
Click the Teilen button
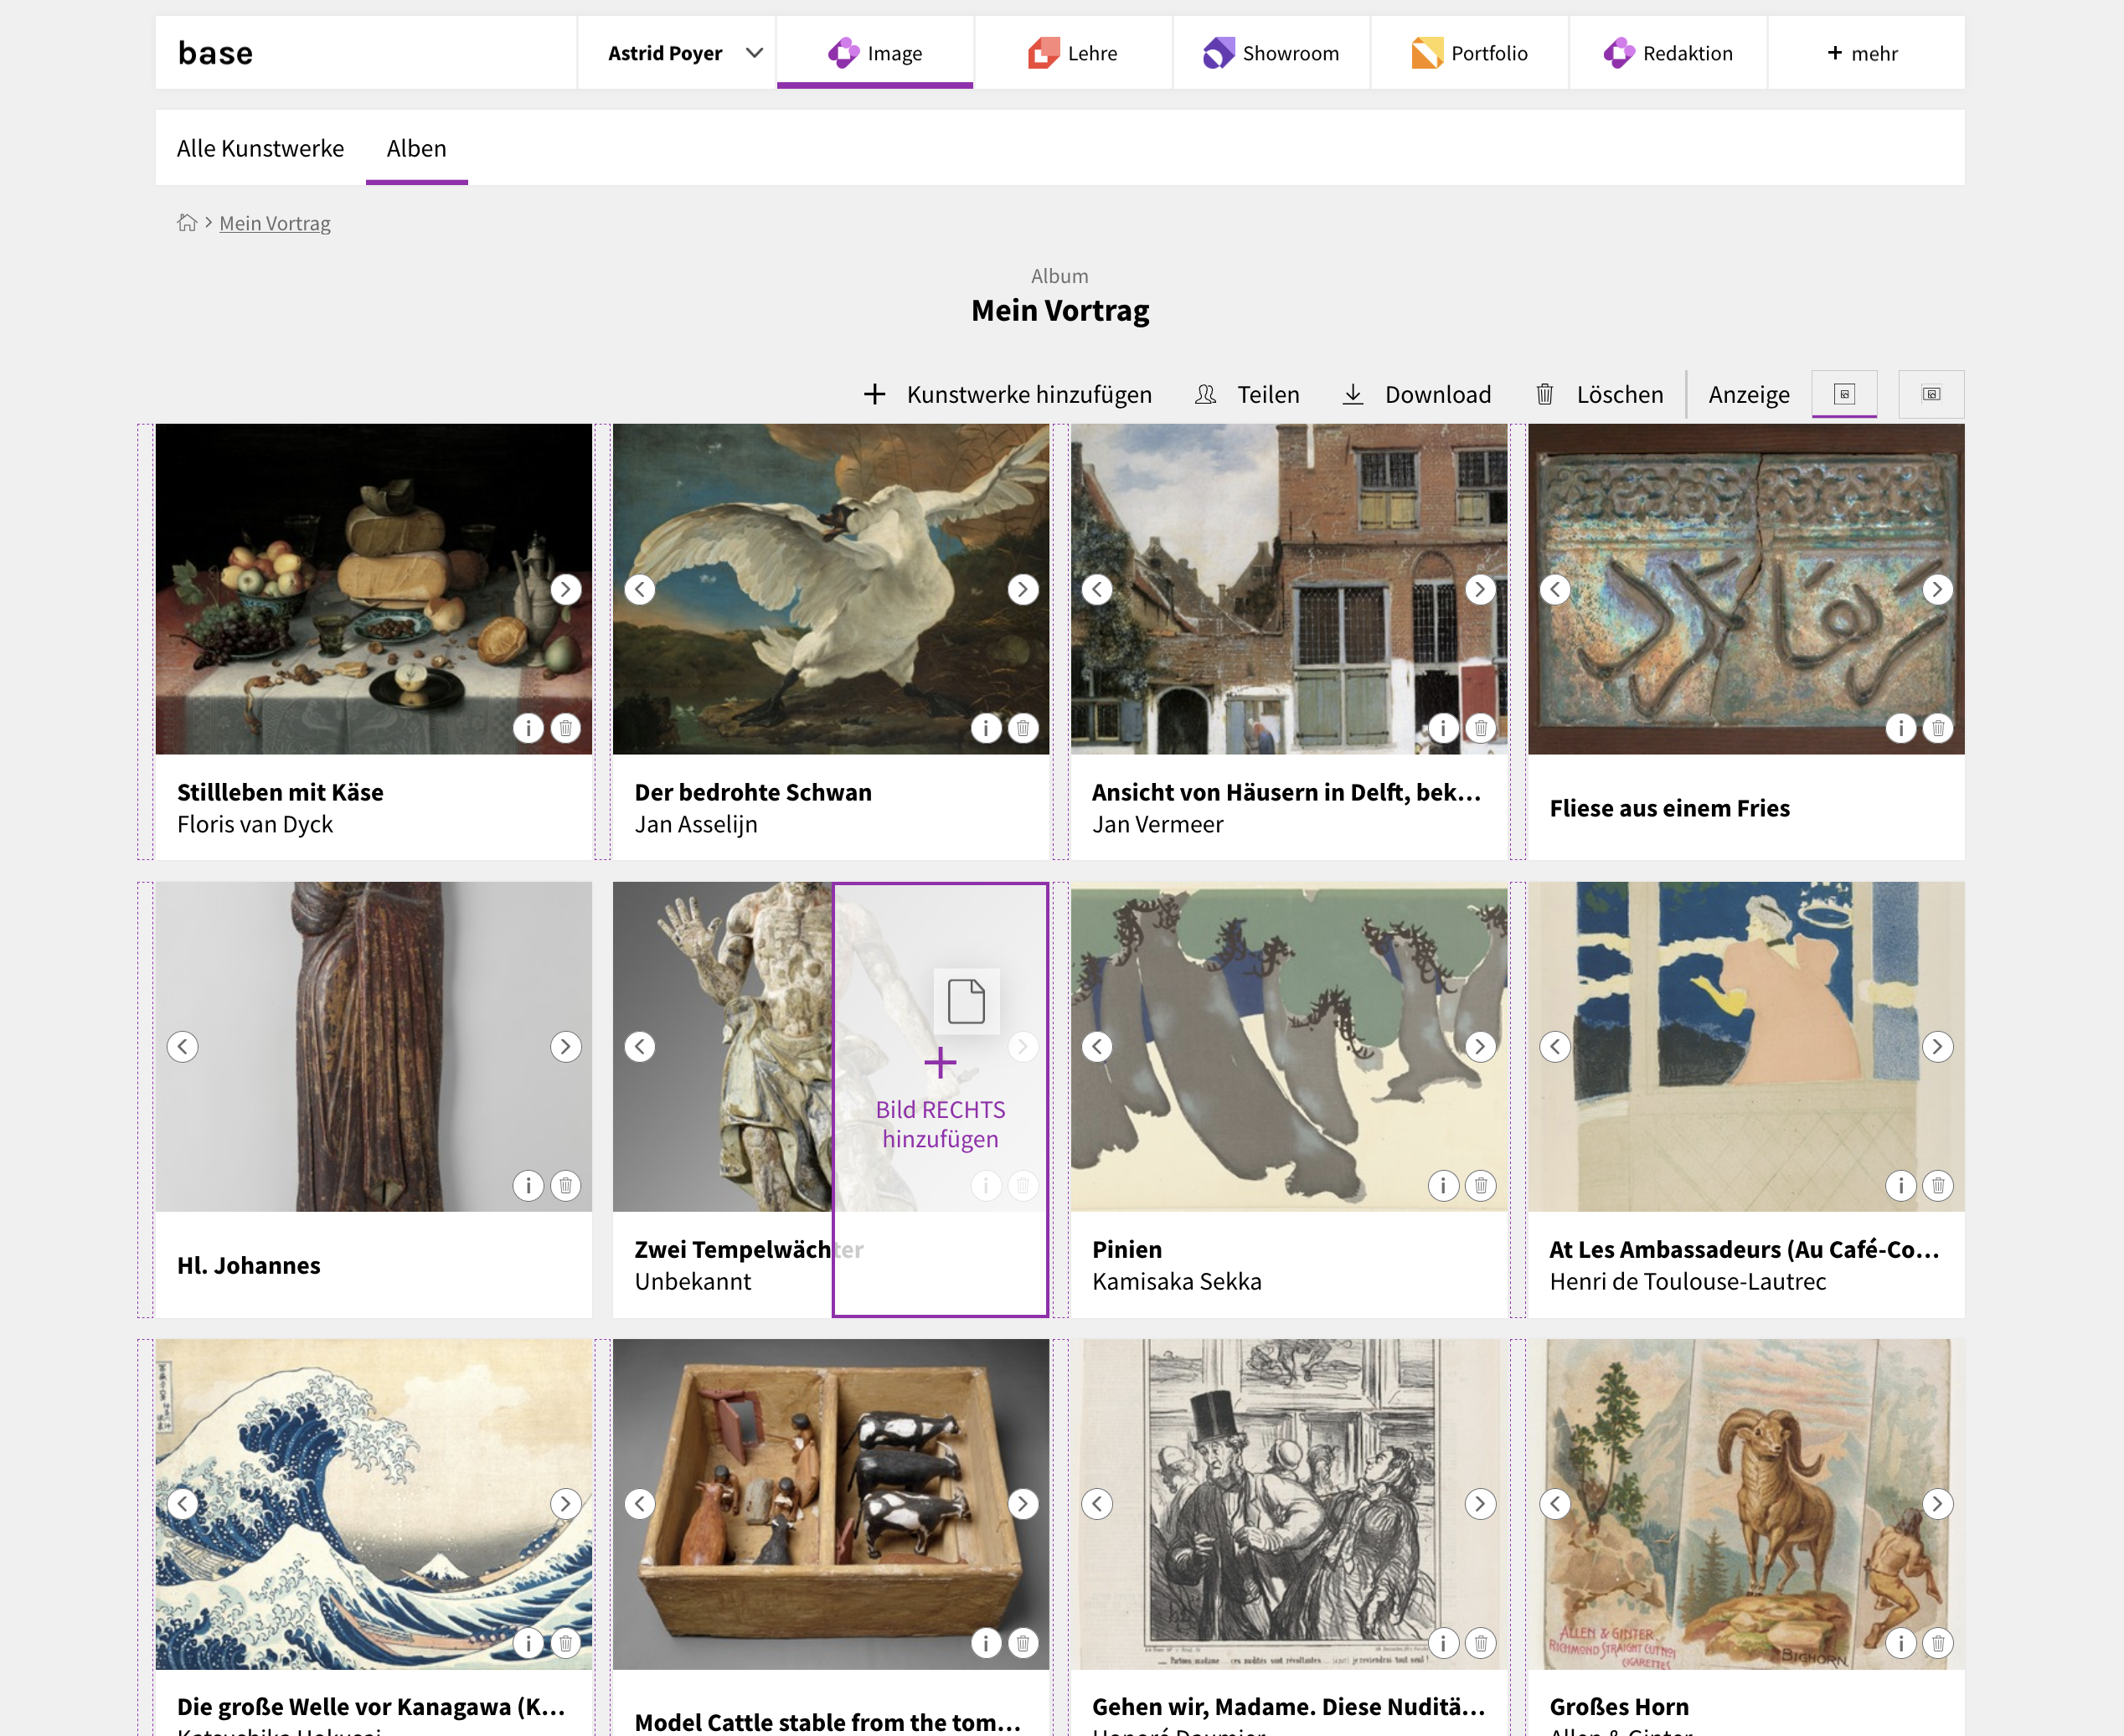pos(1248,394)
